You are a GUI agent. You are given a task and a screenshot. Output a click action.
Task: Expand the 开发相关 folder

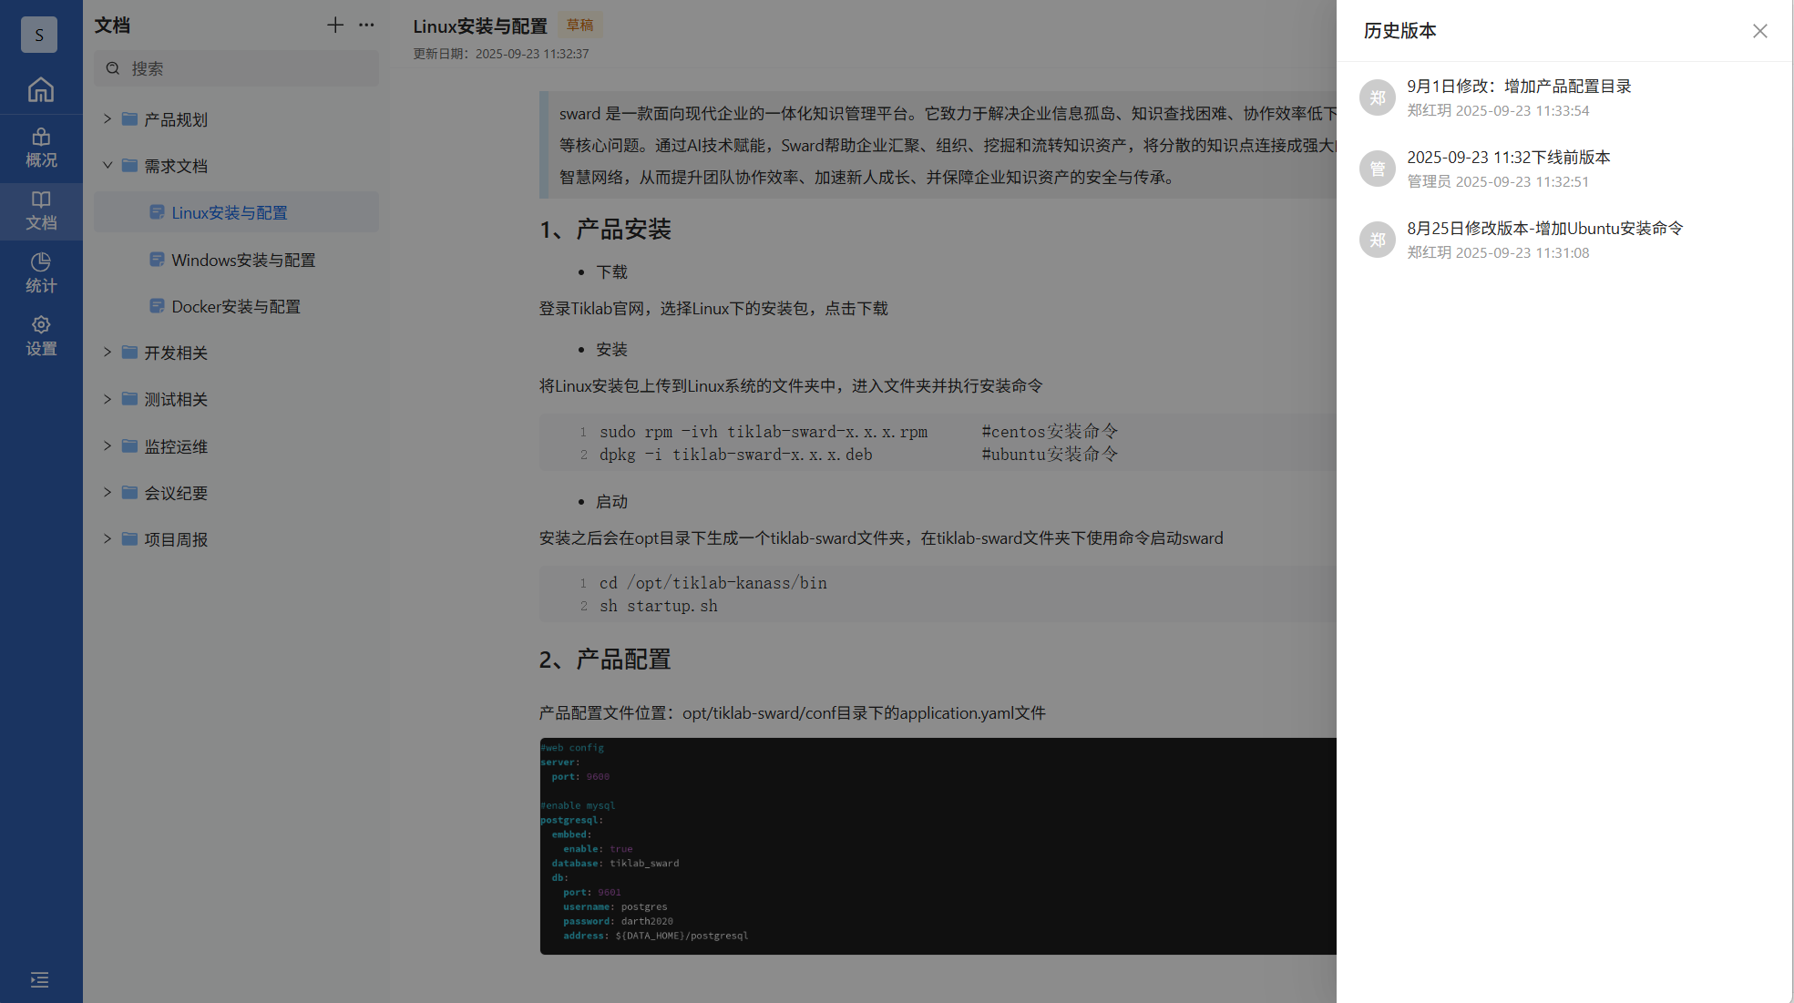click(x=108, y=353)
